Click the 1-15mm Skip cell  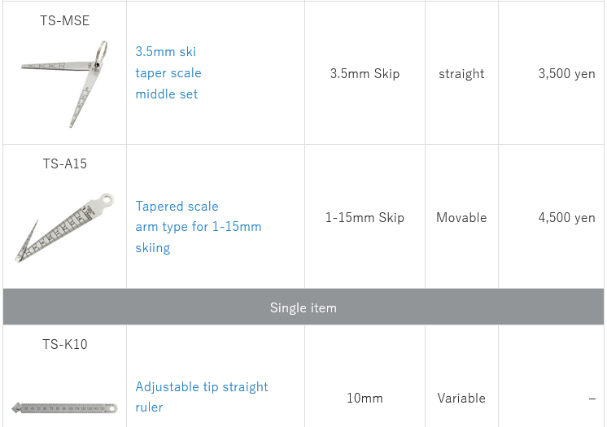pyautogui.click(x=365, y=217)
